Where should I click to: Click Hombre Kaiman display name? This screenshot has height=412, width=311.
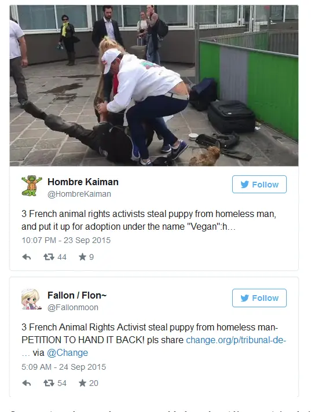(x=83, y=182)
